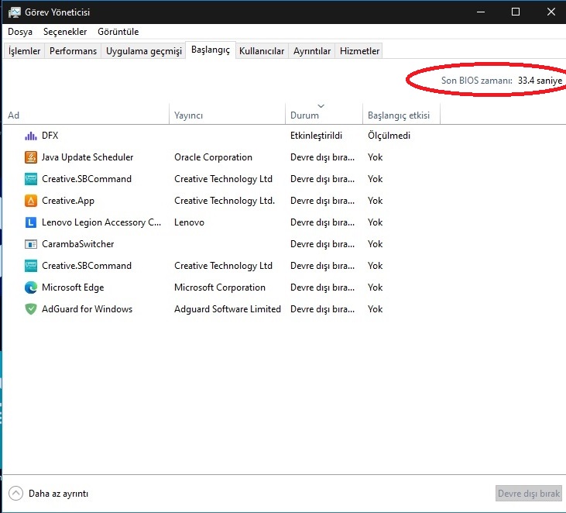Open the Dosya menu

[x=20, y=32]
